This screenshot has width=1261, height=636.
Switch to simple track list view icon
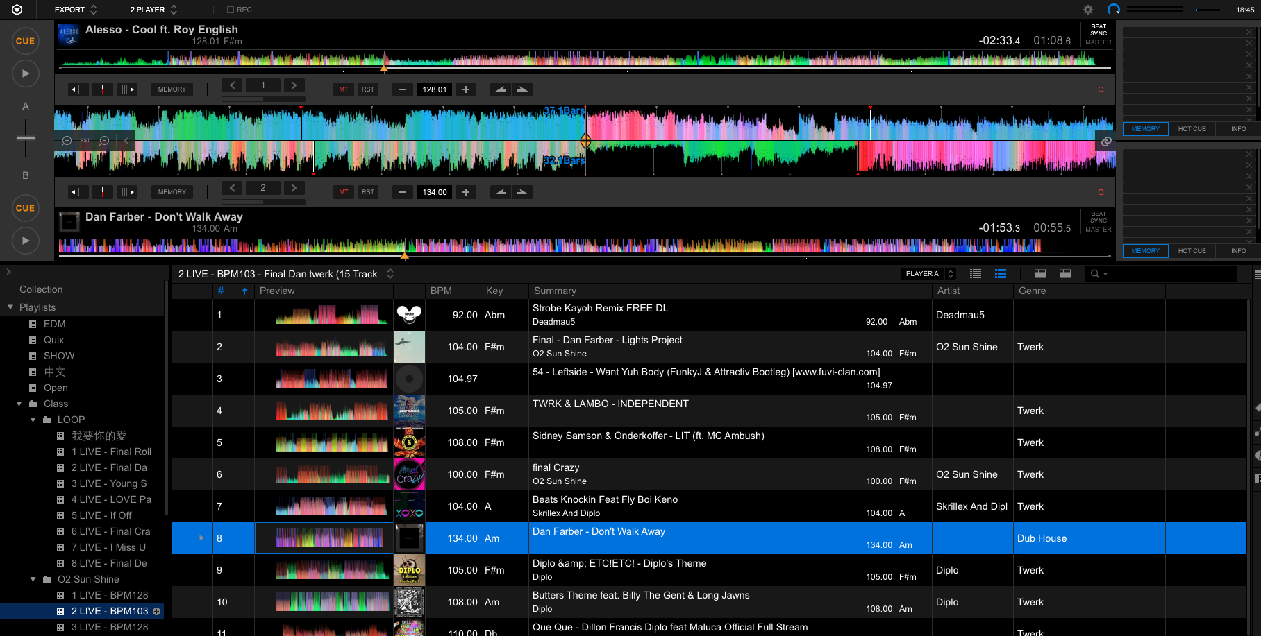tap(976, 274)
